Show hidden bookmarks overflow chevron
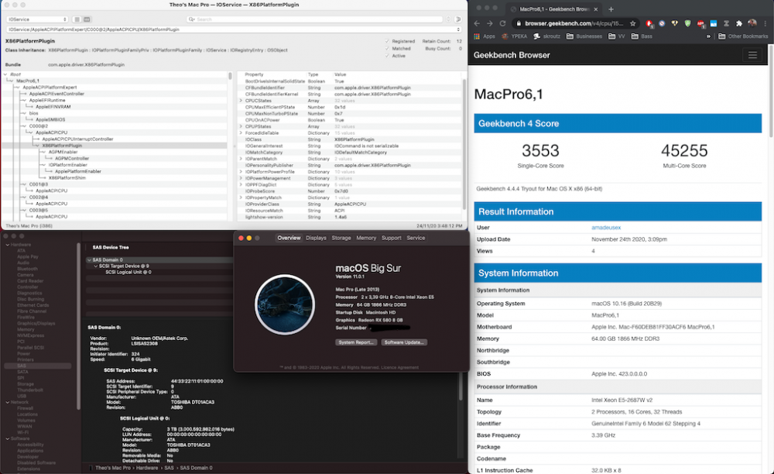 (708, 36)
